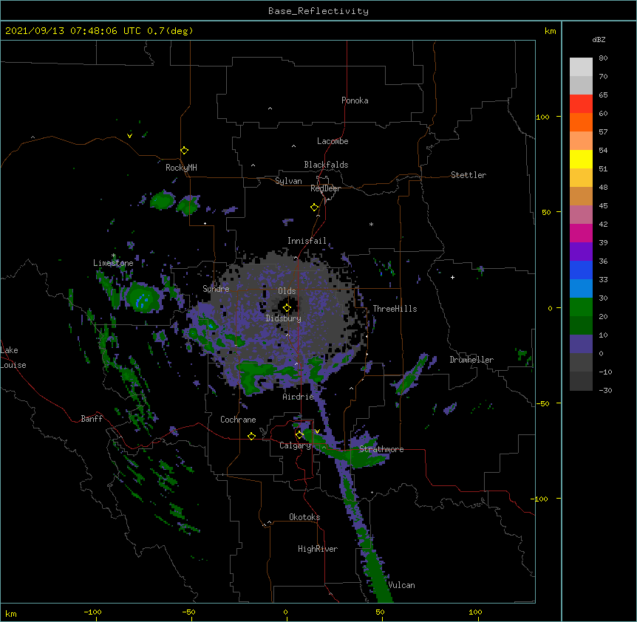Click the dark blue 33-36 dBZ legend band
The image size is (637, 622).
pos(581,270)
